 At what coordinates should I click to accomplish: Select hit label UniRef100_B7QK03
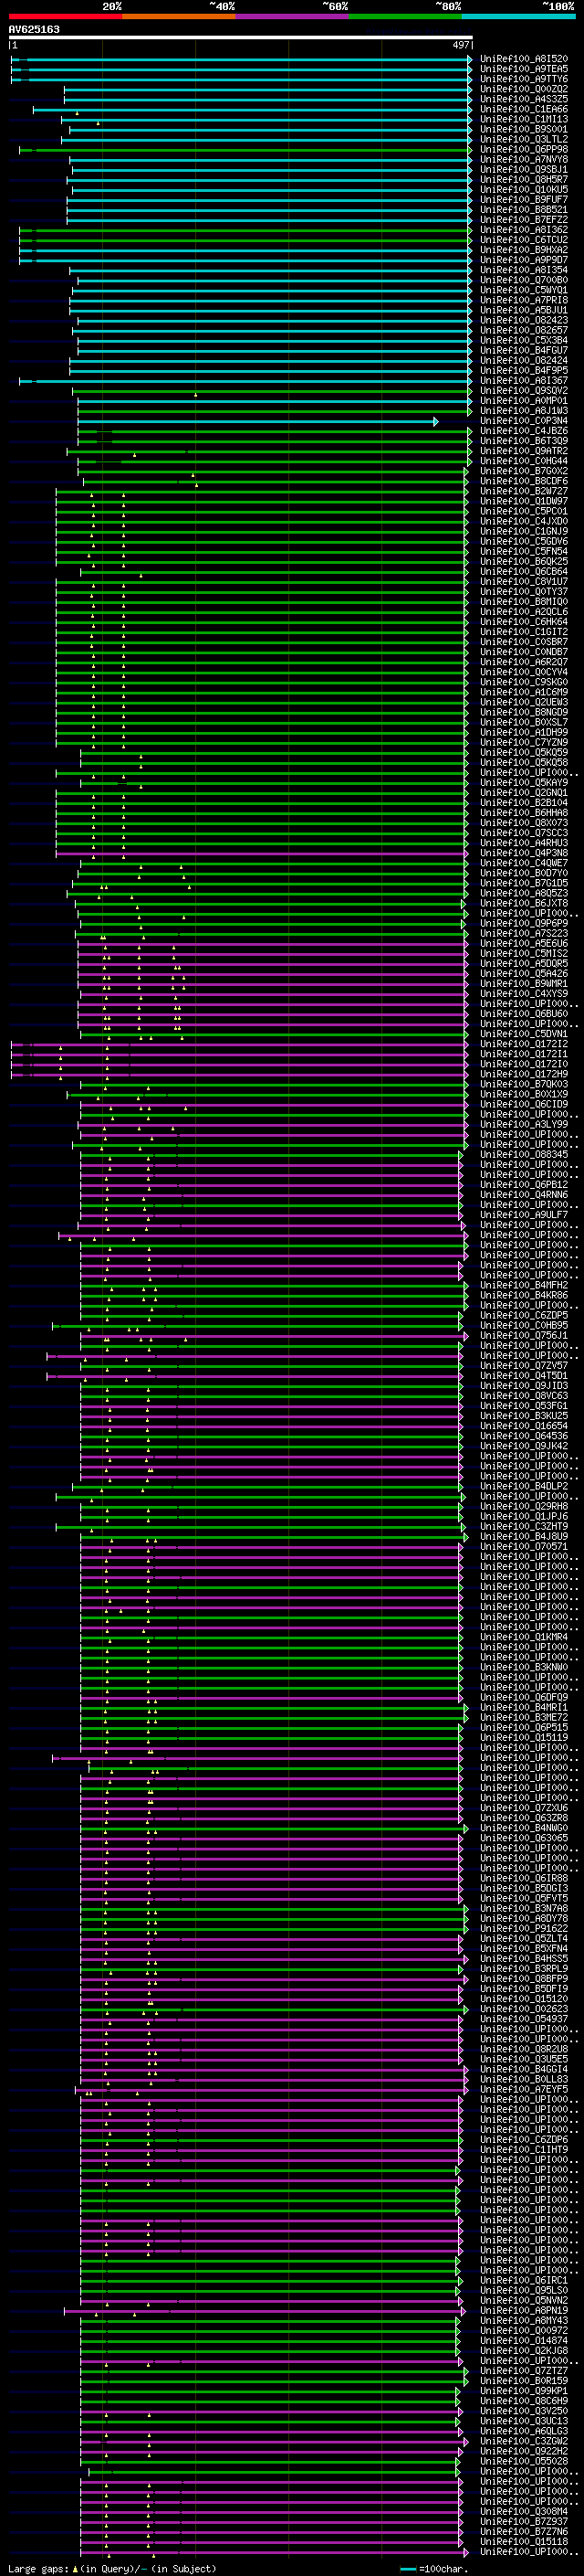(x=524, y=1084)
